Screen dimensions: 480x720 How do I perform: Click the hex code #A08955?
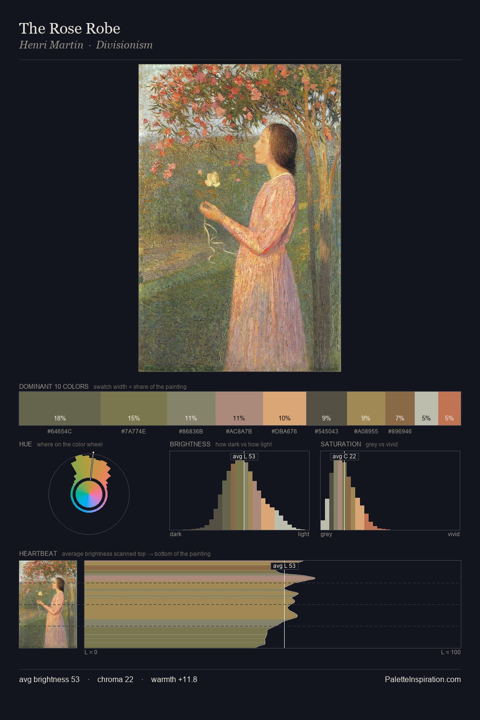(366, 431)
